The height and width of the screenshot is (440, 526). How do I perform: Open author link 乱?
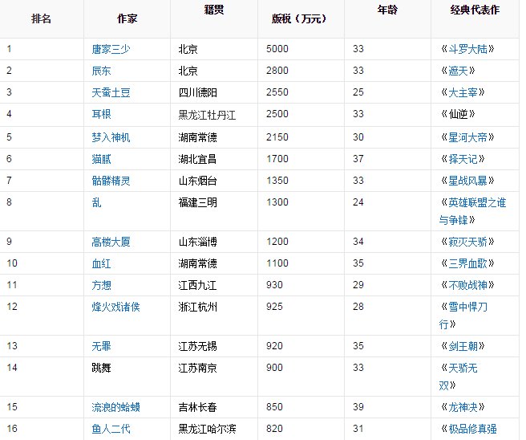click(x=96, y=202)
